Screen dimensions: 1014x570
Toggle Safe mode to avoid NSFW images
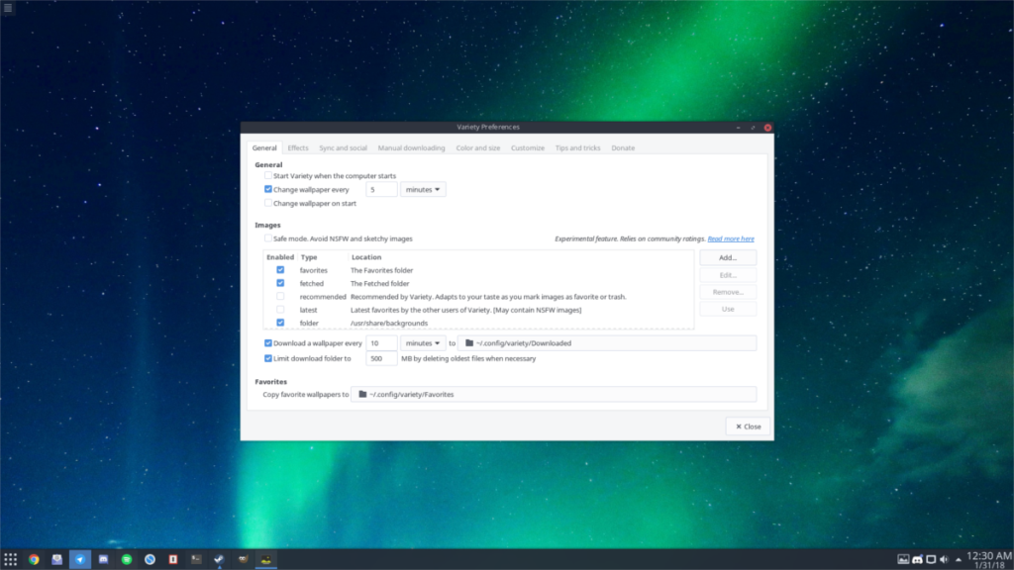267,237
